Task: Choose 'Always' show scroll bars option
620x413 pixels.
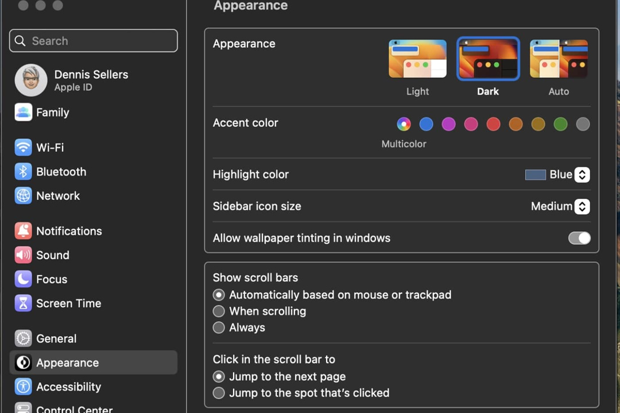Action: [219, 328]
